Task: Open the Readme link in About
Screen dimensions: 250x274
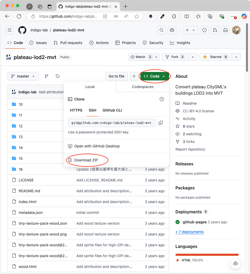Action: [186, 103]
